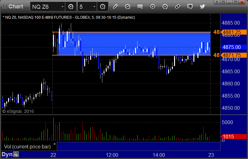
Task: Click the lock icon next to Dyn
Action: [x=16, y=154]
